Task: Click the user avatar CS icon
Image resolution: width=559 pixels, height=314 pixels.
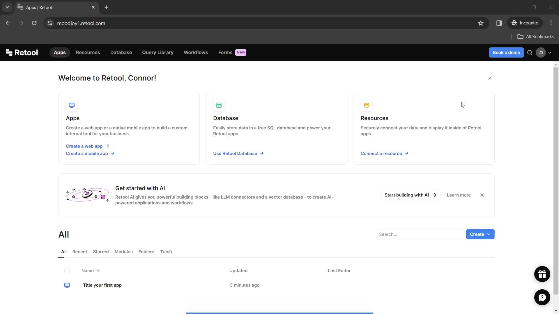Action: pyautogui.click(x=541, y=53)
